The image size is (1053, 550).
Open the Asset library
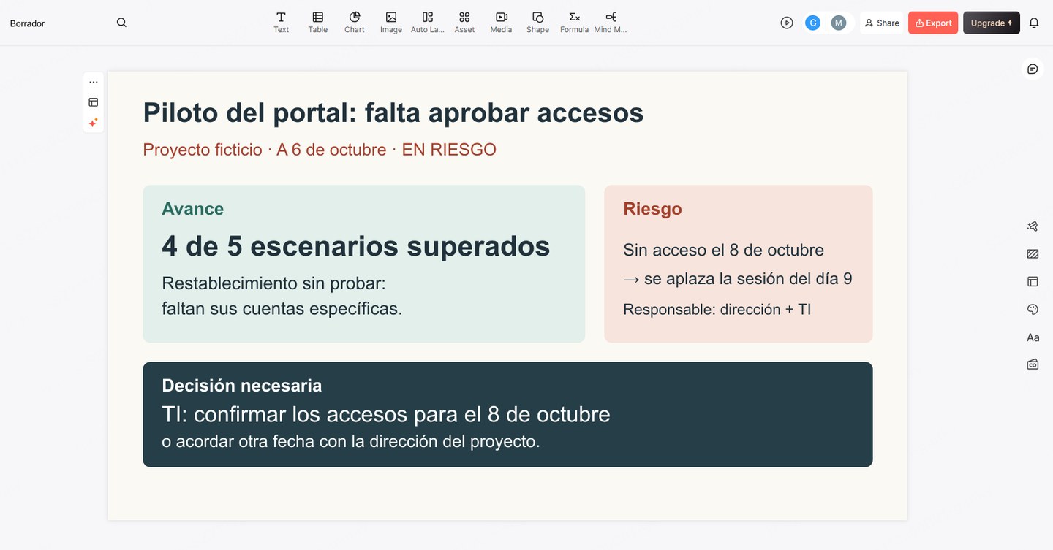464,23
